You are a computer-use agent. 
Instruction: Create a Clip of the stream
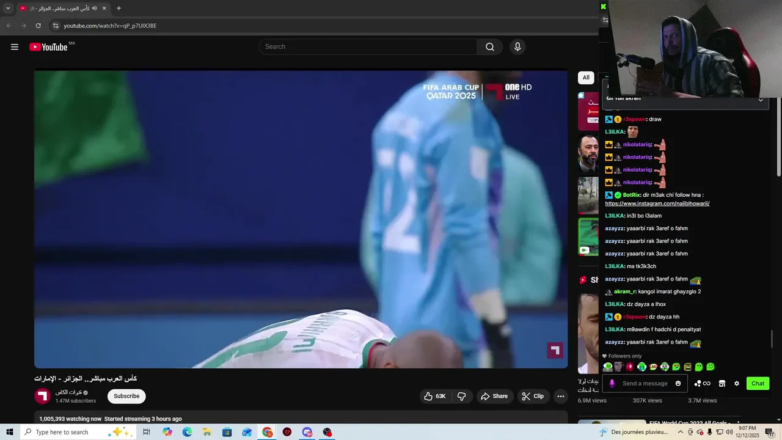coord(533,396)
